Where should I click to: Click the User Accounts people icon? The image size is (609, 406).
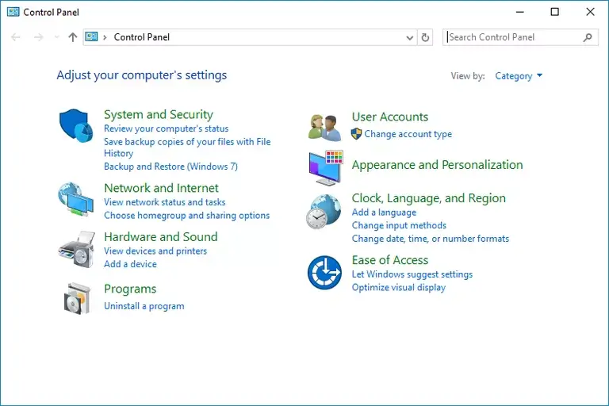click(x=325, y=127)
